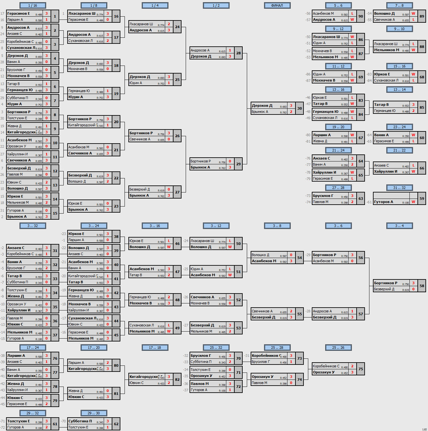Open the "25 .. 26" bracket header
Image resolution: width=428 pixels, height=431 pixels.
(338, 348)
